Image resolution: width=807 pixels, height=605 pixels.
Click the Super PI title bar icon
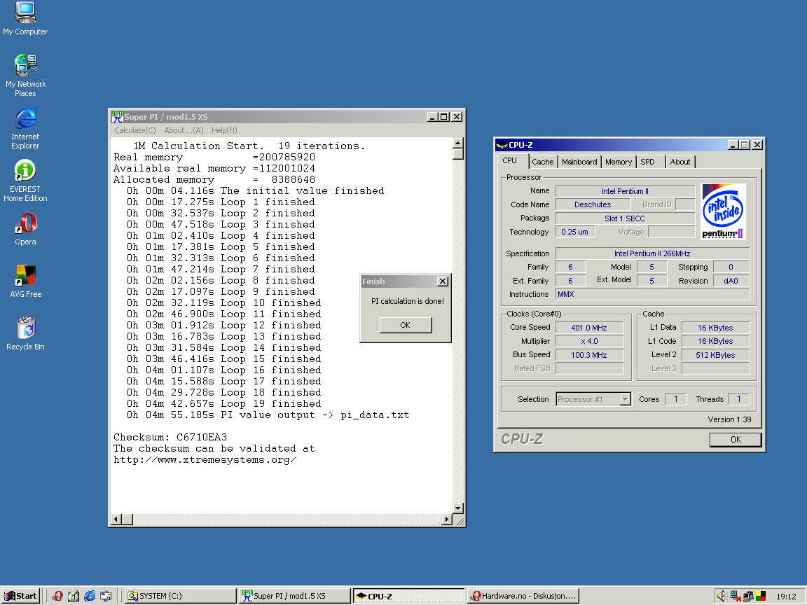(117, 117)
